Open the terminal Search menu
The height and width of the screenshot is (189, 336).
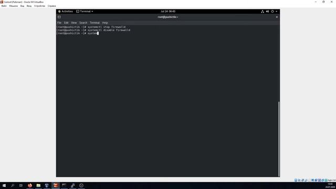(x=83, y=23)
